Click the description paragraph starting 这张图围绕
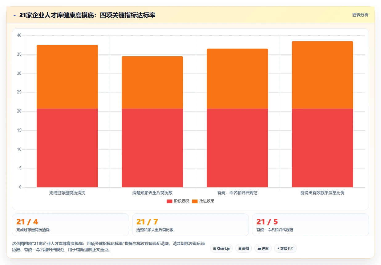Image resolution: width=381 pixels, height=265 pixels. click(x=108, y=247)
